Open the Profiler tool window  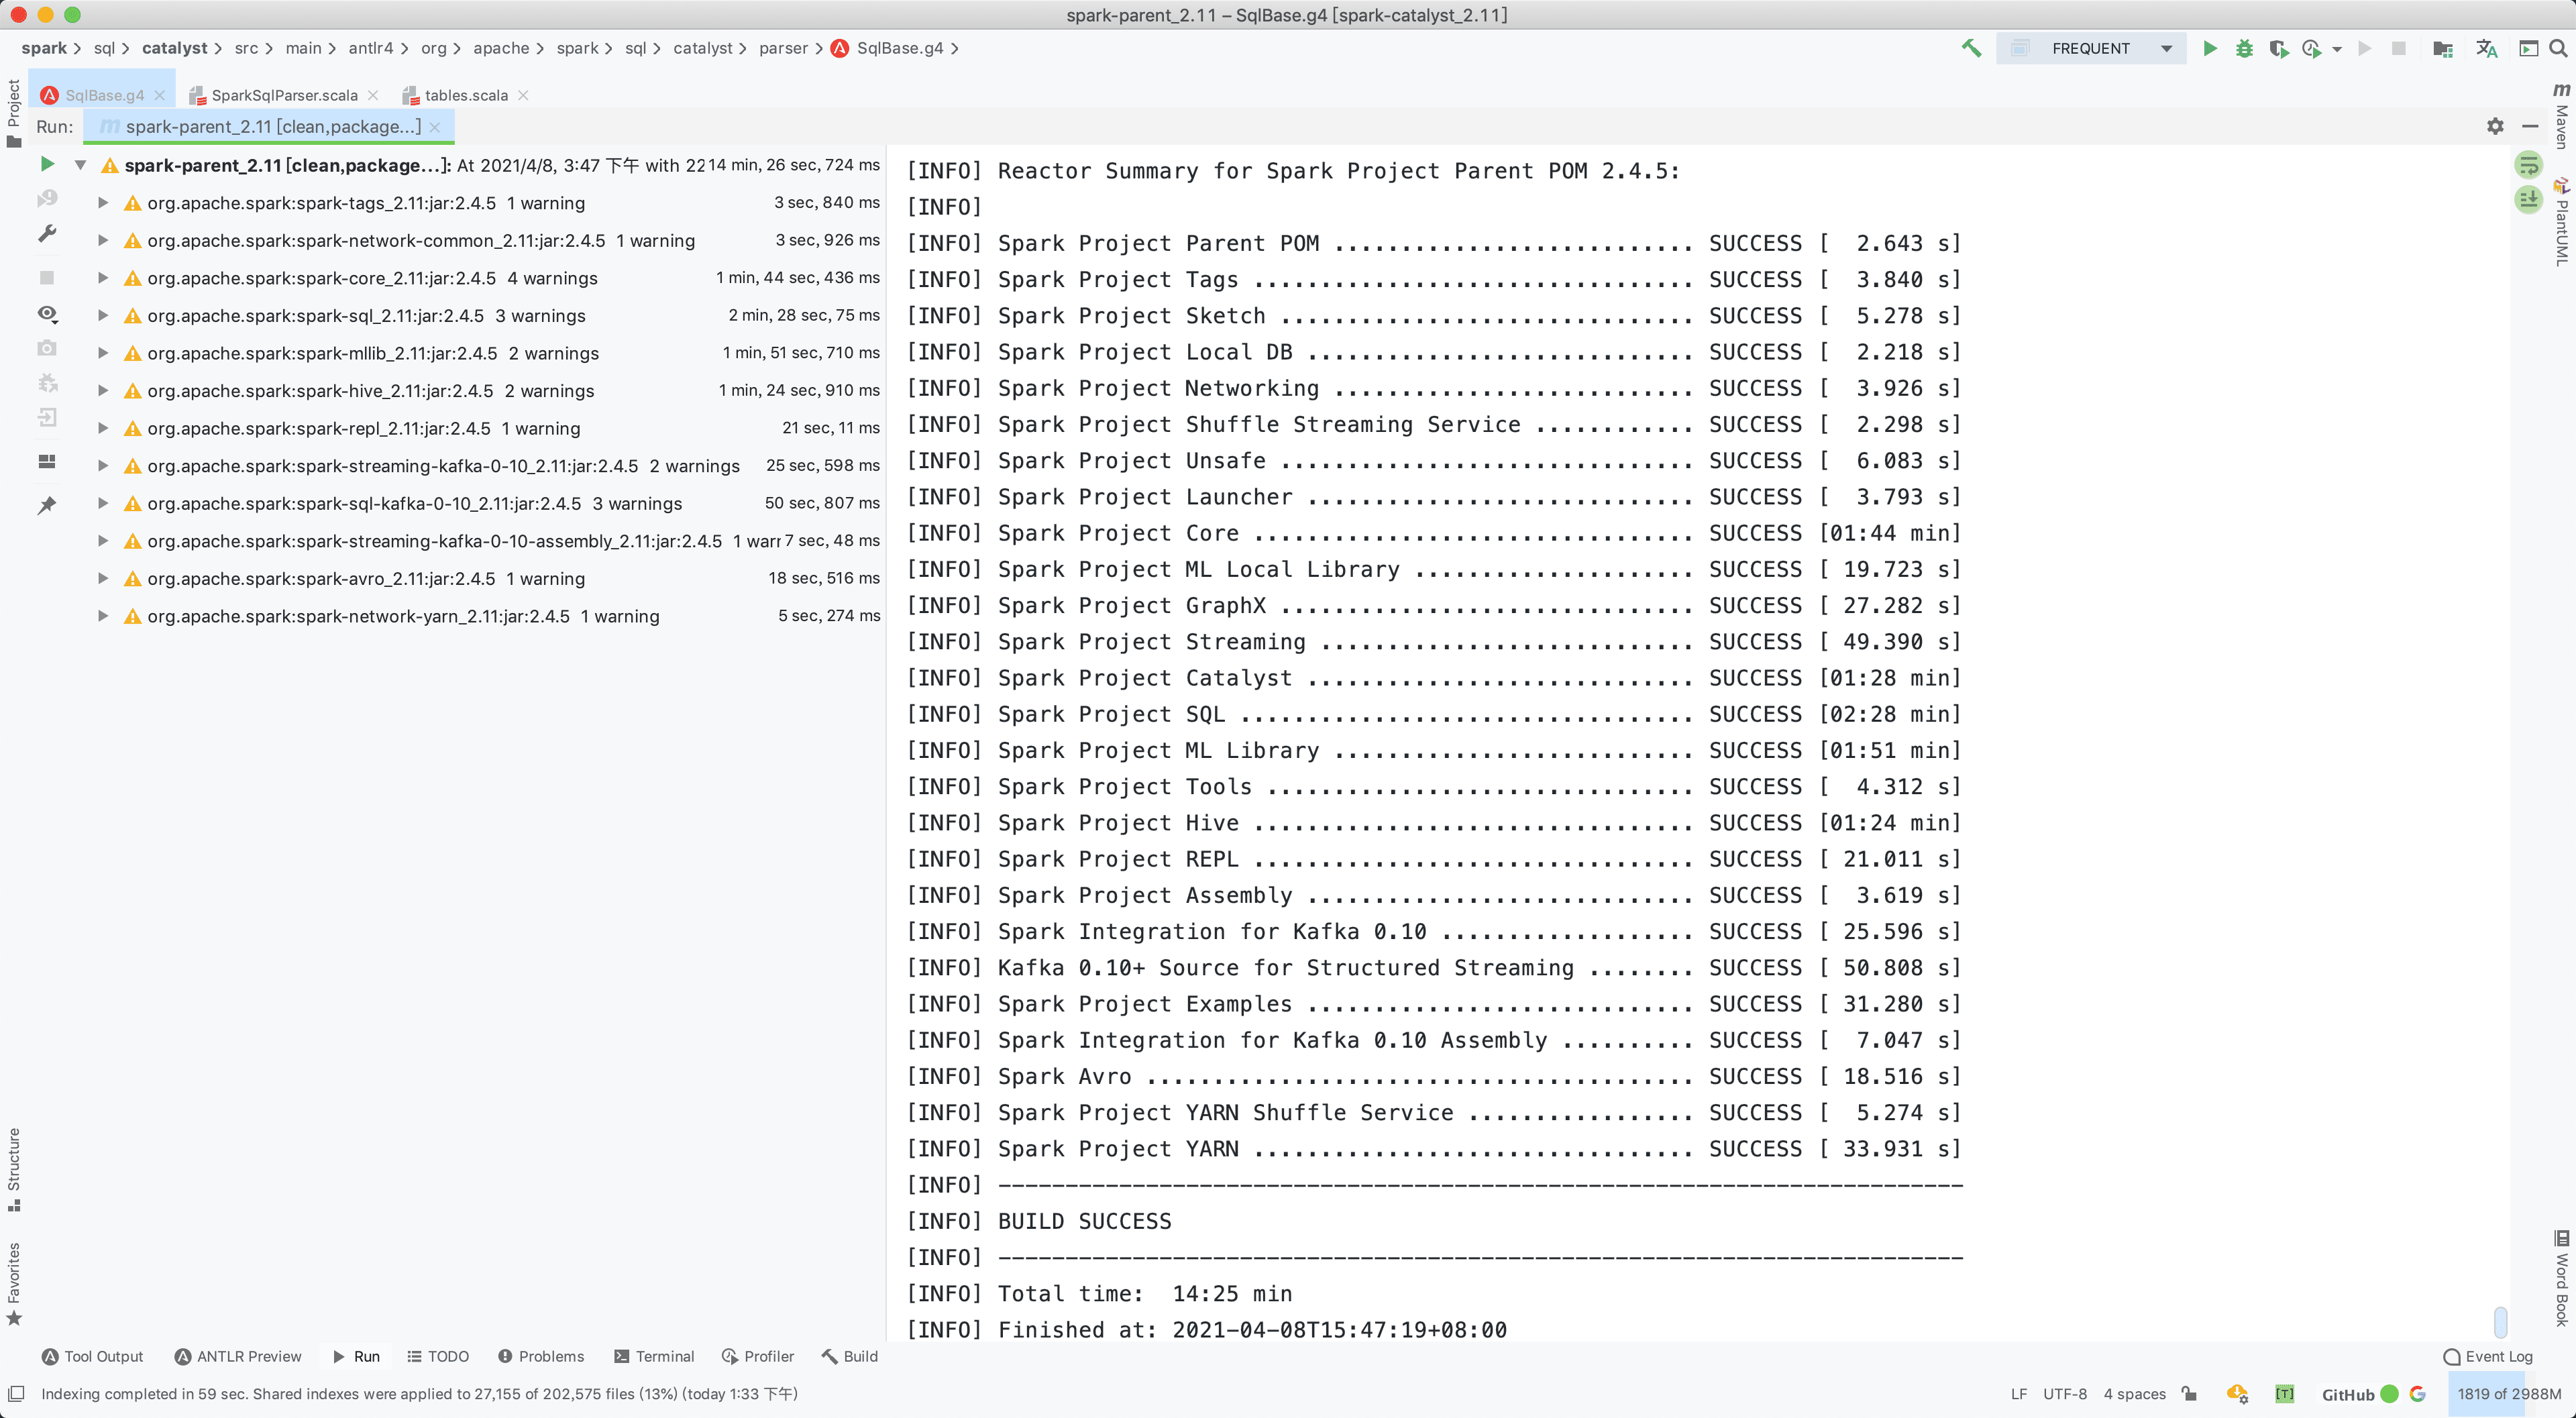pos(758,1356)
